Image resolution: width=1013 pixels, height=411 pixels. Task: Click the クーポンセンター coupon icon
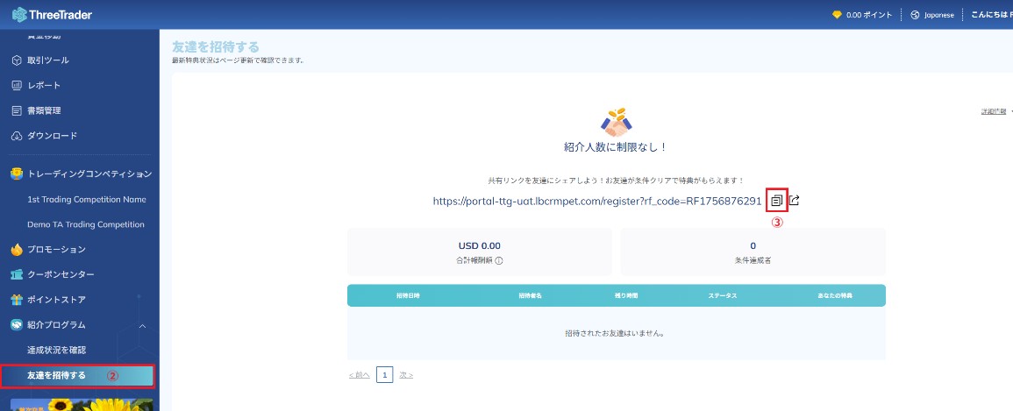pyautogui.click(x=18, y=275)
